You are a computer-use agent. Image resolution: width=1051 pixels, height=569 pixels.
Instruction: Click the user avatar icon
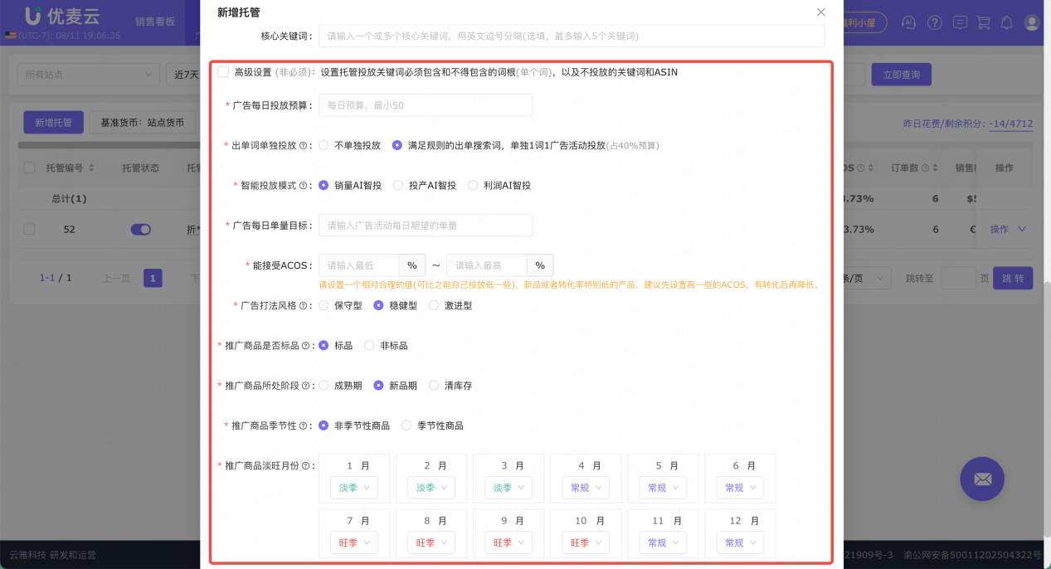coord(1031,22)
